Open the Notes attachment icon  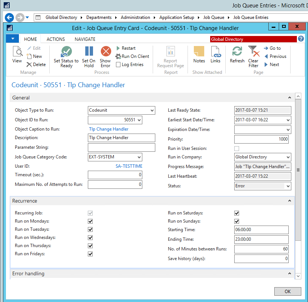(199, 52)
